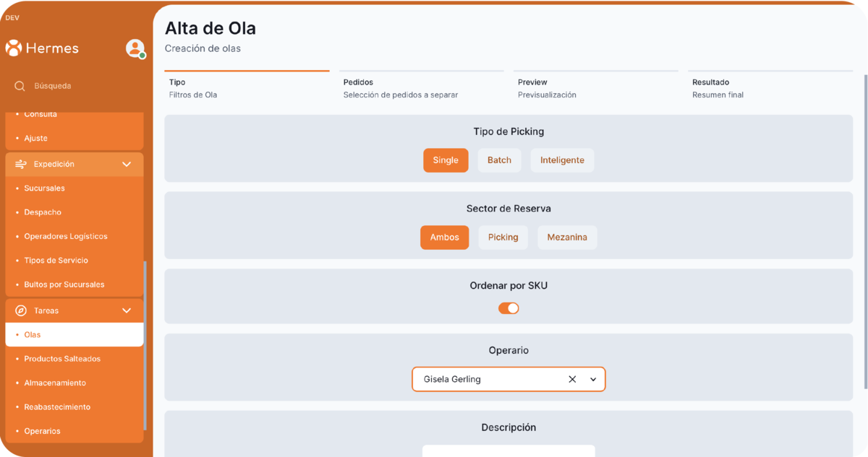This screenshot has width=868, height=457.
Task: Collapse the Expedición menu section
Action: (x=127, y=165)
